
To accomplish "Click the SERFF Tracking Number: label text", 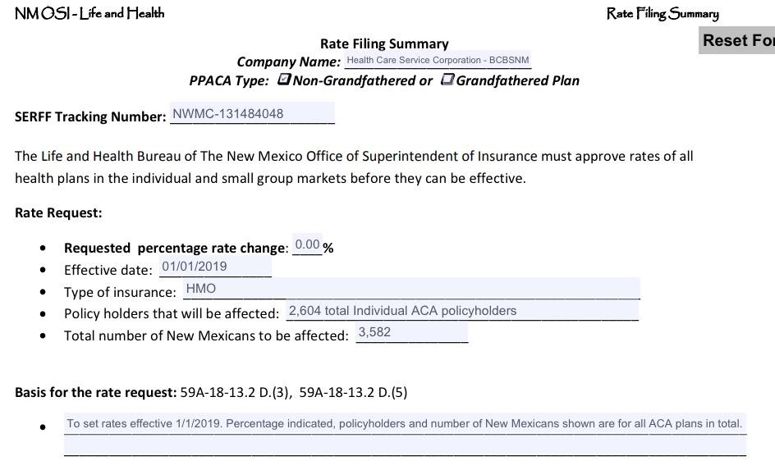I will 90,116.
